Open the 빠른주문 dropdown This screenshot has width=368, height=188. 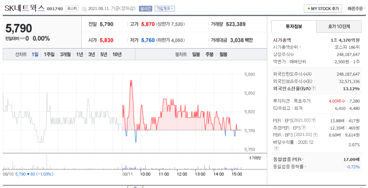pos(356,8)
